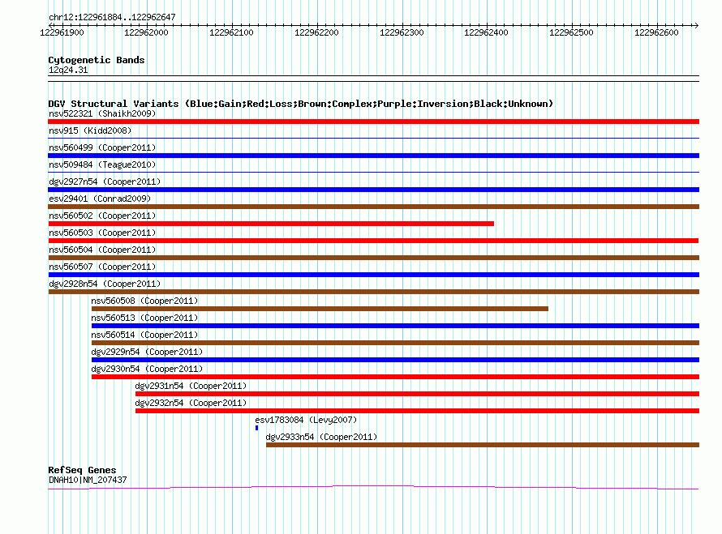Viewport: 722px width, 534px height.
Task: Click the nsv560503 (Cooper2011) label text
Action: pos(102,233)
